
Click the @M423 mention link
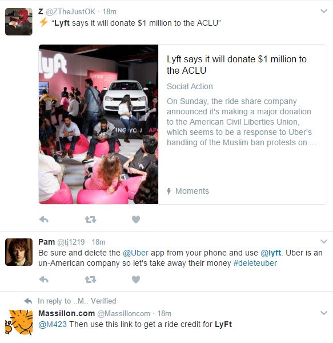point(53,324)
